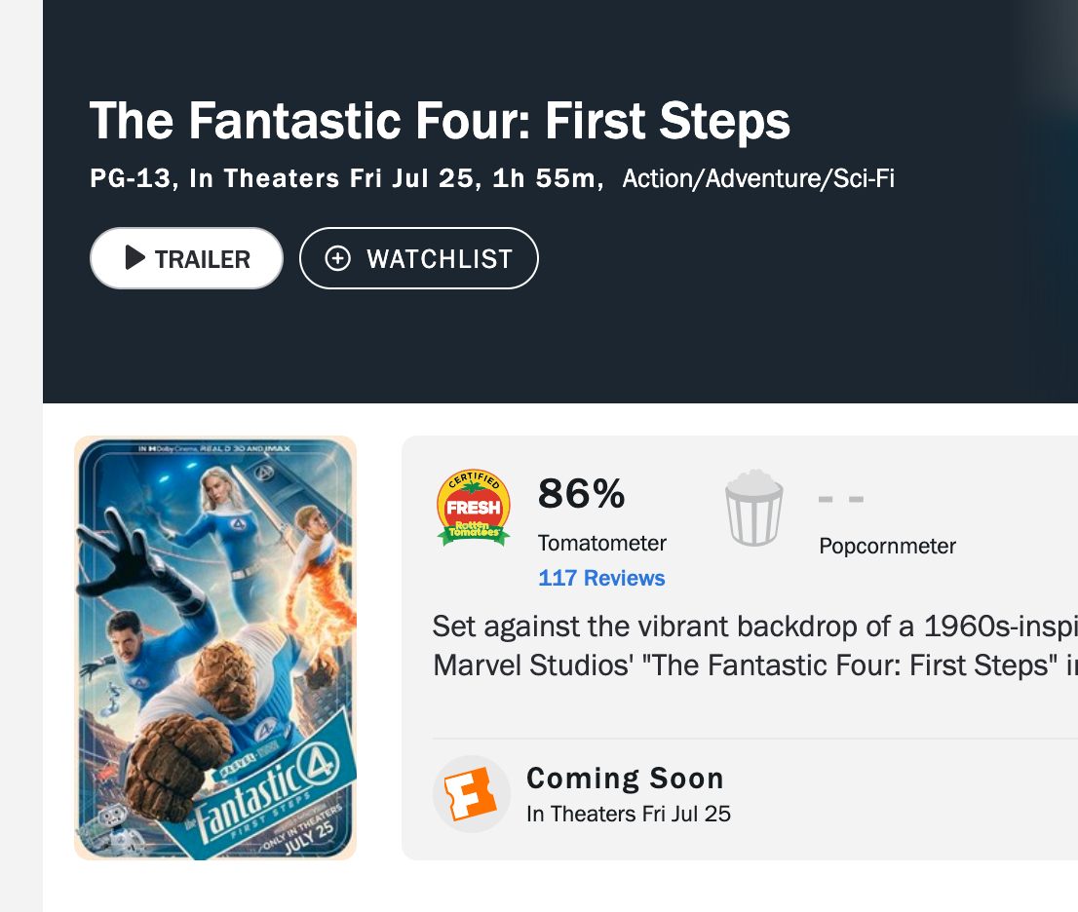The width and height of the screenshot is (1078, 912).
Task: Click the 86% Tomatometer score
Action: (582, 493)
